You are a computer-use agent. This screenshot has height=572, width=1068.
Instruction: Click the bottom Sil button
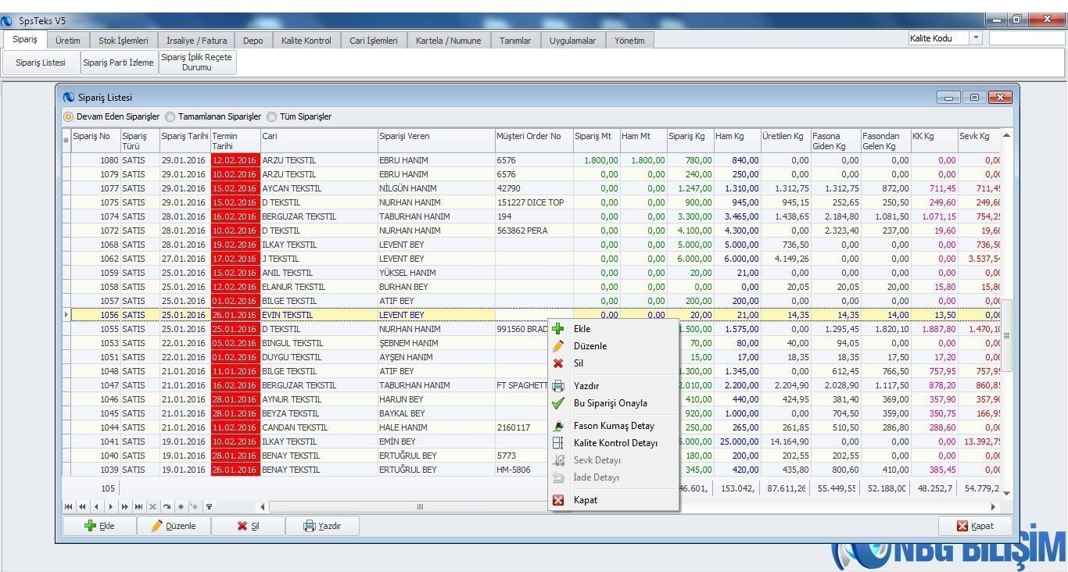point(248,526)
